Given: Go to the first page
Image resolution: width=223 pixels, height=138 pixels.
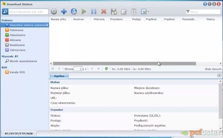Looking at the screenshot, I should [x=53, y=69].
